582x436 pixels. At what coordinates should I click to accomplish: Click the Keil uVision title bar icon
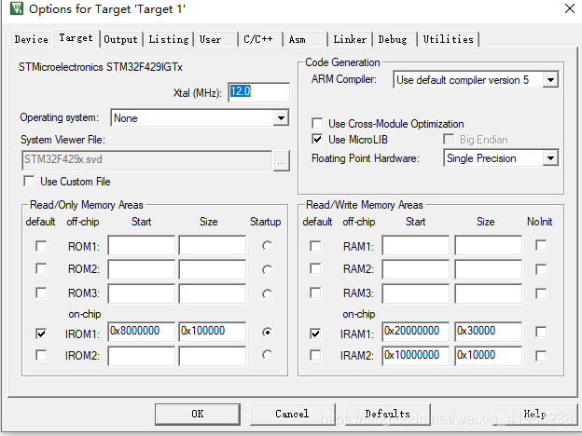[x=17, y=8]
